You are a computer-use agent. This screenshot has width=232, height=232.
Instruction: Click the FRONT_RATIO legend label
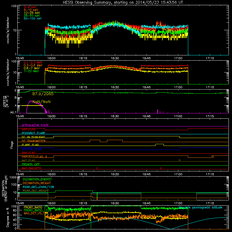(x=33, y=208)
